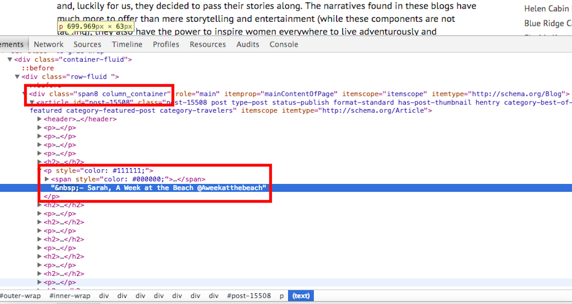The image size is (572, 304).
Task: Switch to the Network tab
Action: click(x=48, y=44)
